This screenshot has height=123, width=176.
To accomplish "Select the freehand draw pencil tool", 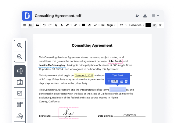I will (67, 25).
